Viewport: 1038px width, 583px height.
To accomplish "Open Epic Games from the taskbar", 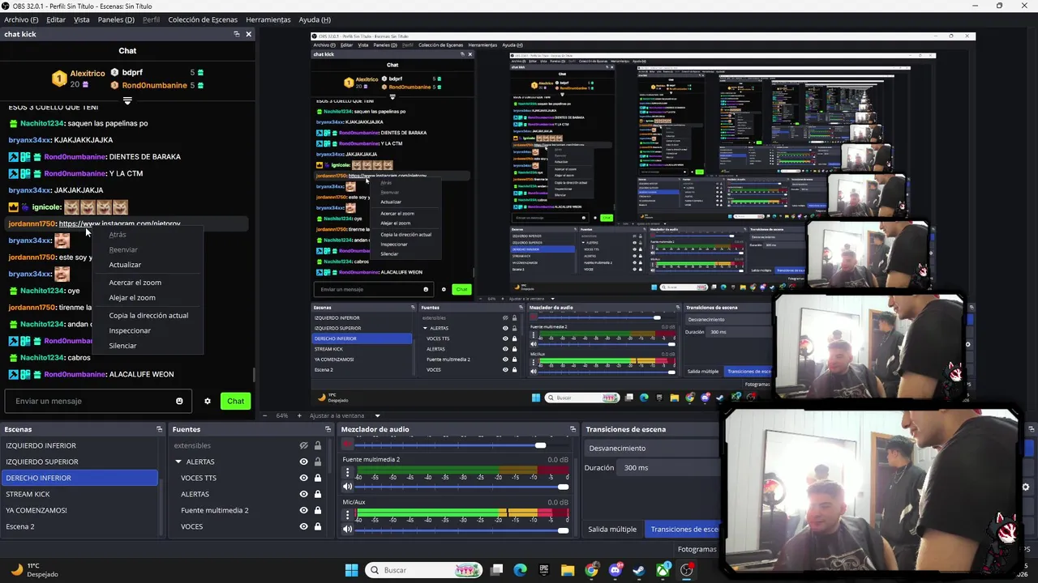I will coord(543,570).
